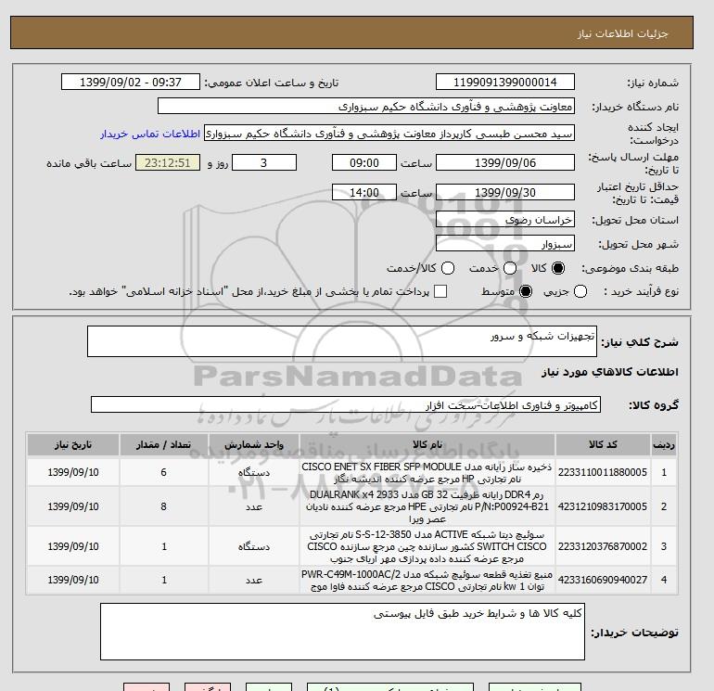Screen dimensions: 714x691
Task: Open the اطلاعات تماس خریدار link
Action: point(150,134)
